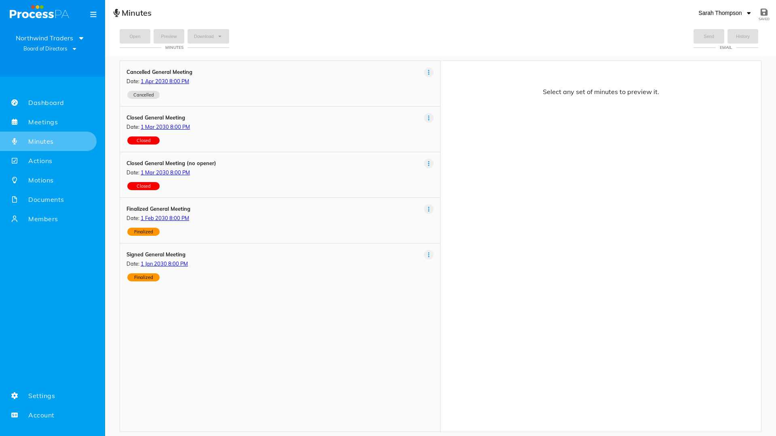Go to Meetings in sidebar
Screen dimensions: 776x436
pyautogui.click(x=48, y=122)
